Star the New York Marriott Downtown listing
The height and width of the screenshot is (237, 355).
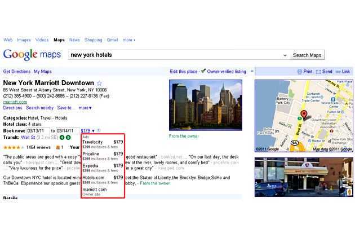pos(99,84)
